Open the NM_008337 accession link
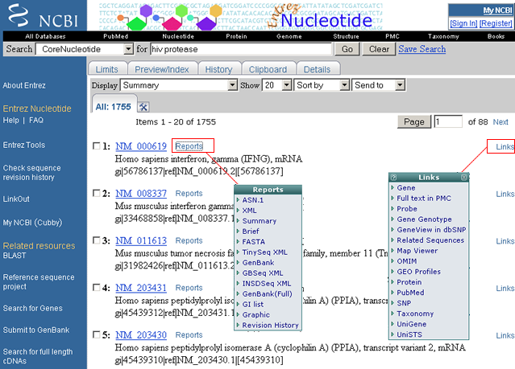The width and height of the screenshot is (515, 369). pos(141,194)
